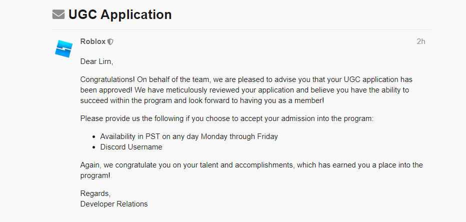Click the 'Monday through Friday' text
The image size is (466, 222).
[239, 136]
